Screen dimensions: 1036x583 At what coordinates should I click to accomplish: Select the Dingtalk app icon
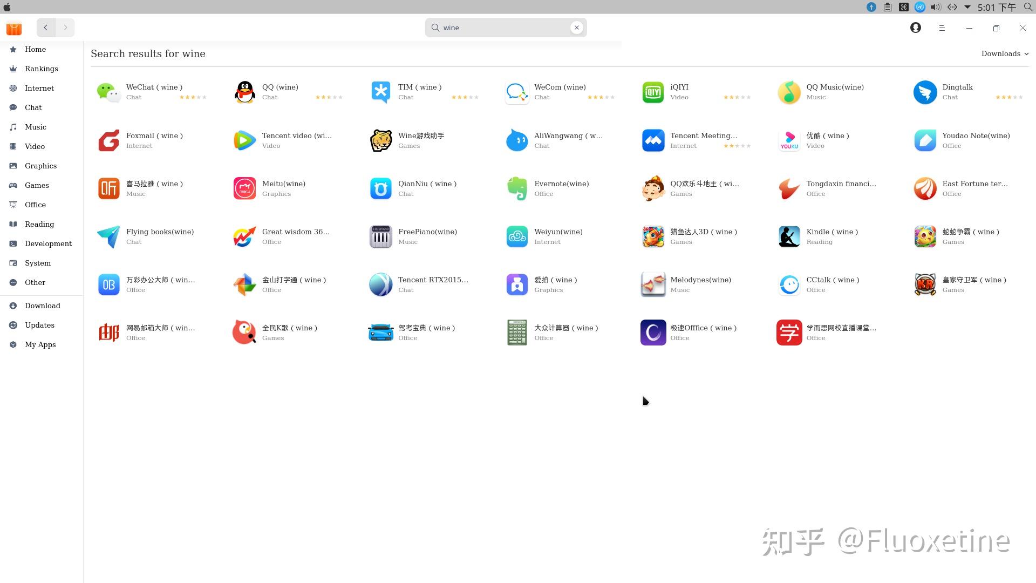pos(925,92)
